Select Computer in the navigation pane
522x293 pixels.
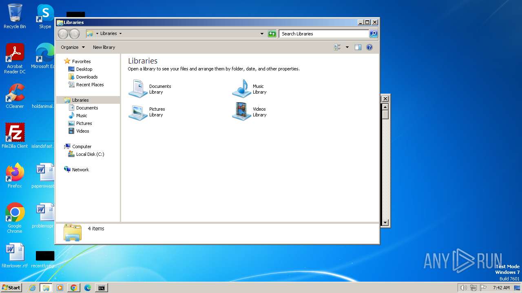coord(82,146)
